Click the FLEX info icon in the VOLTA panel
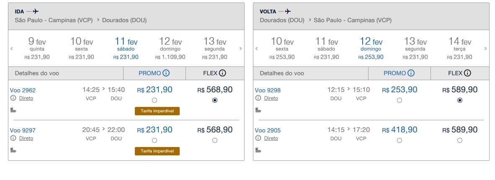 pos(467,73)
